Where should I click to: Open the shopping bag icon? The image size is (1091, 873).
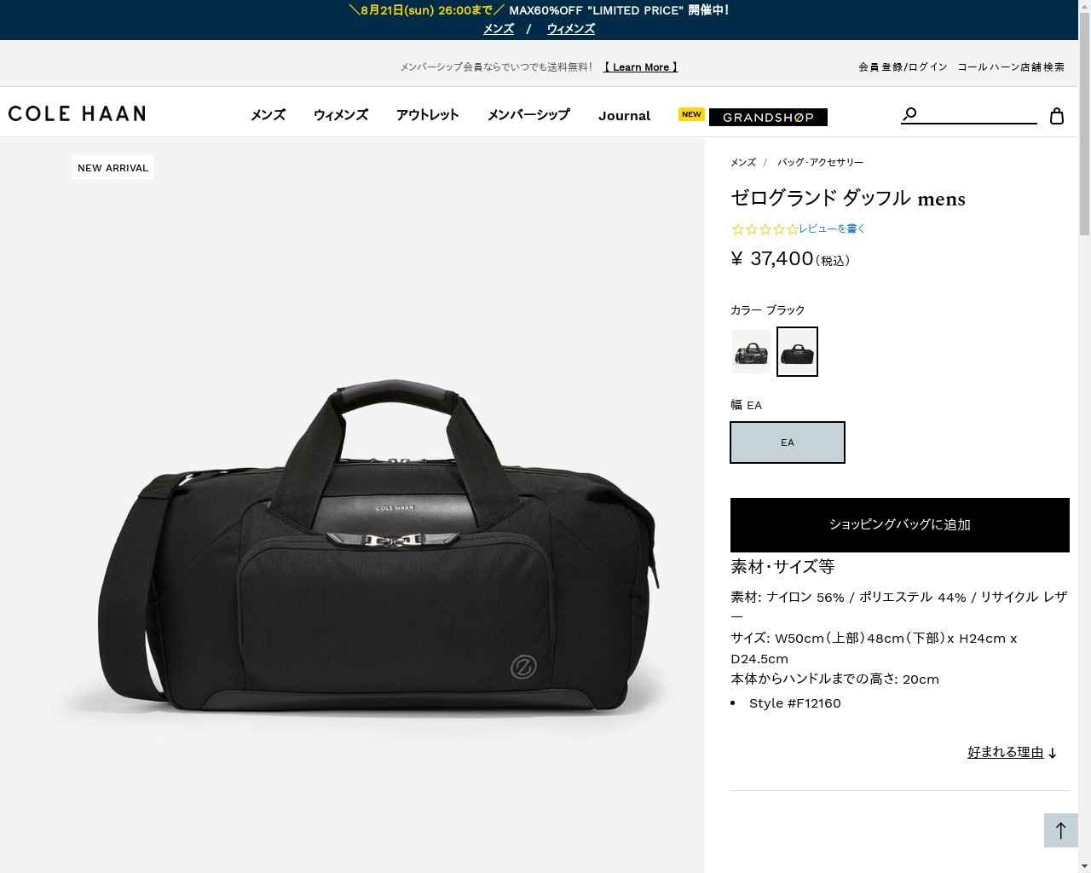point(1057,116)
